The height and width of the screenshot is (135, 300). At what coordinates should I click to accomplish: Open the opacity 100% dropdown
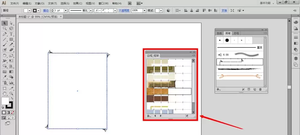coord(145,11)
